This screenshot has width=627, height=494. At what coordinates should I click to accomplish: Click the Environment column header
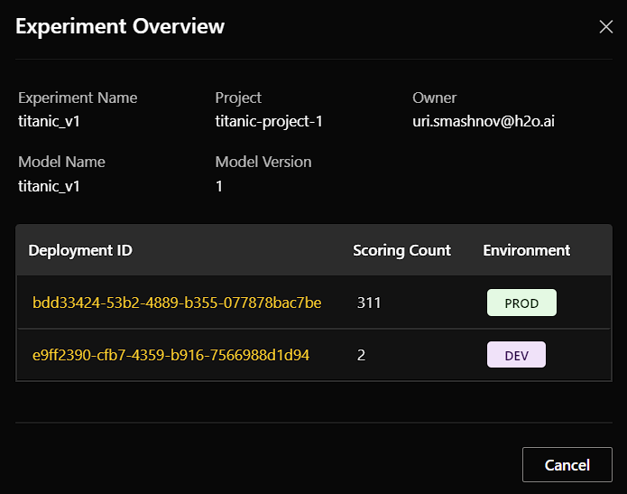[x=526, y=250]
